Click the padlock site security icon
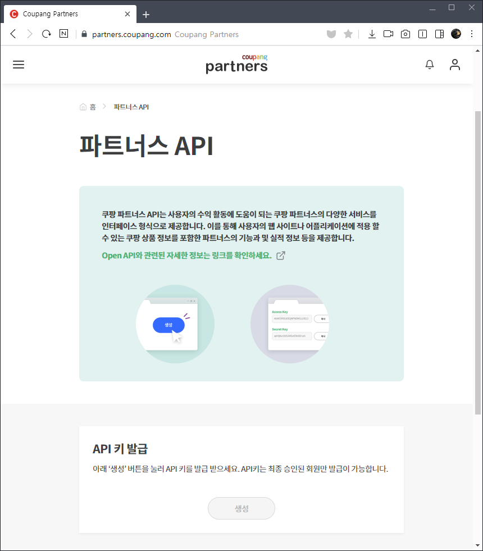 84,34
